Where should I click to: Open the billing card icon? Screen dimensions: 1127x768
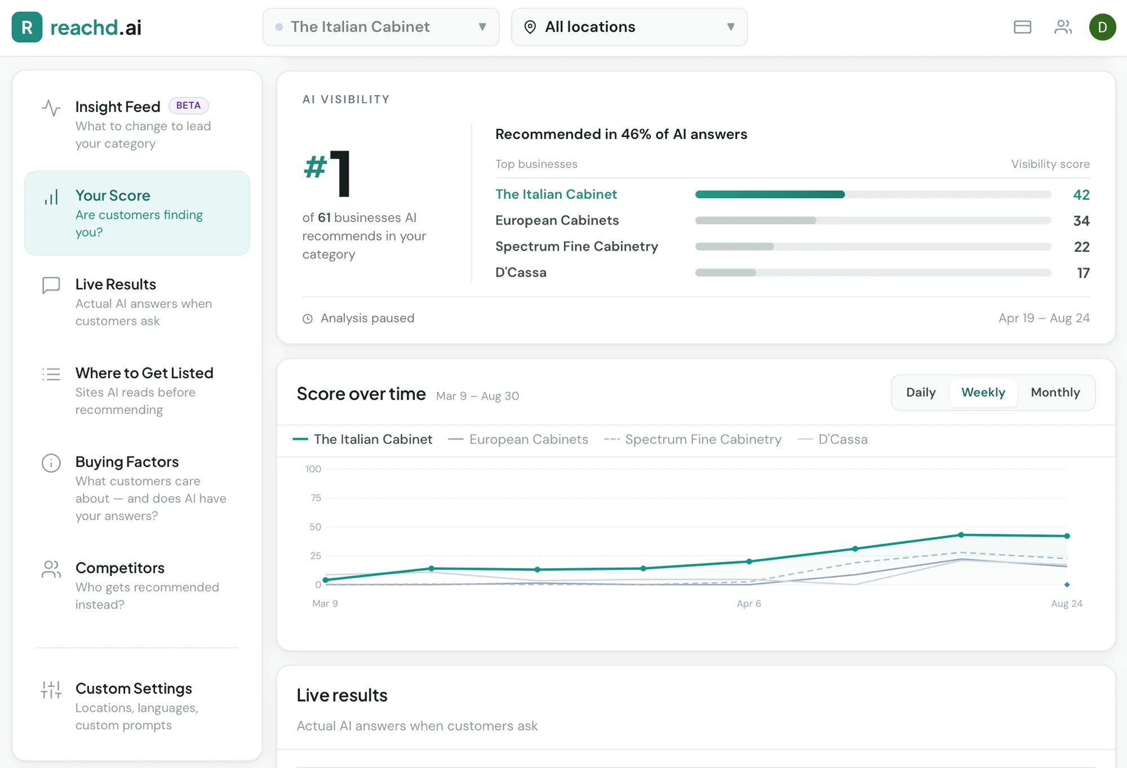coord(1022,27)
